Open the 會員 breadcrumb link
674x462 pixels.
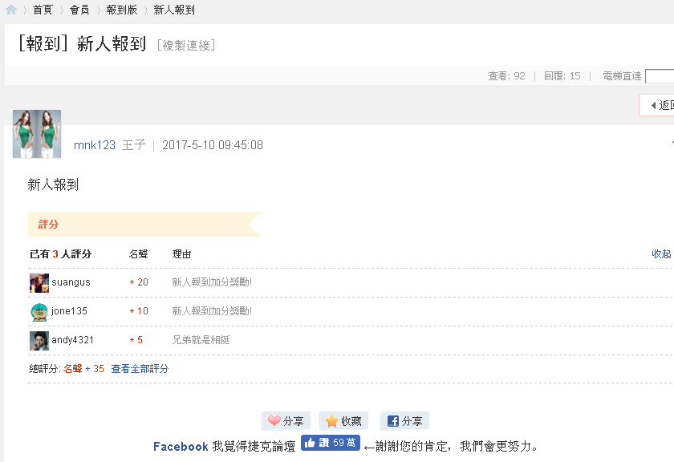tap(79, 10)
